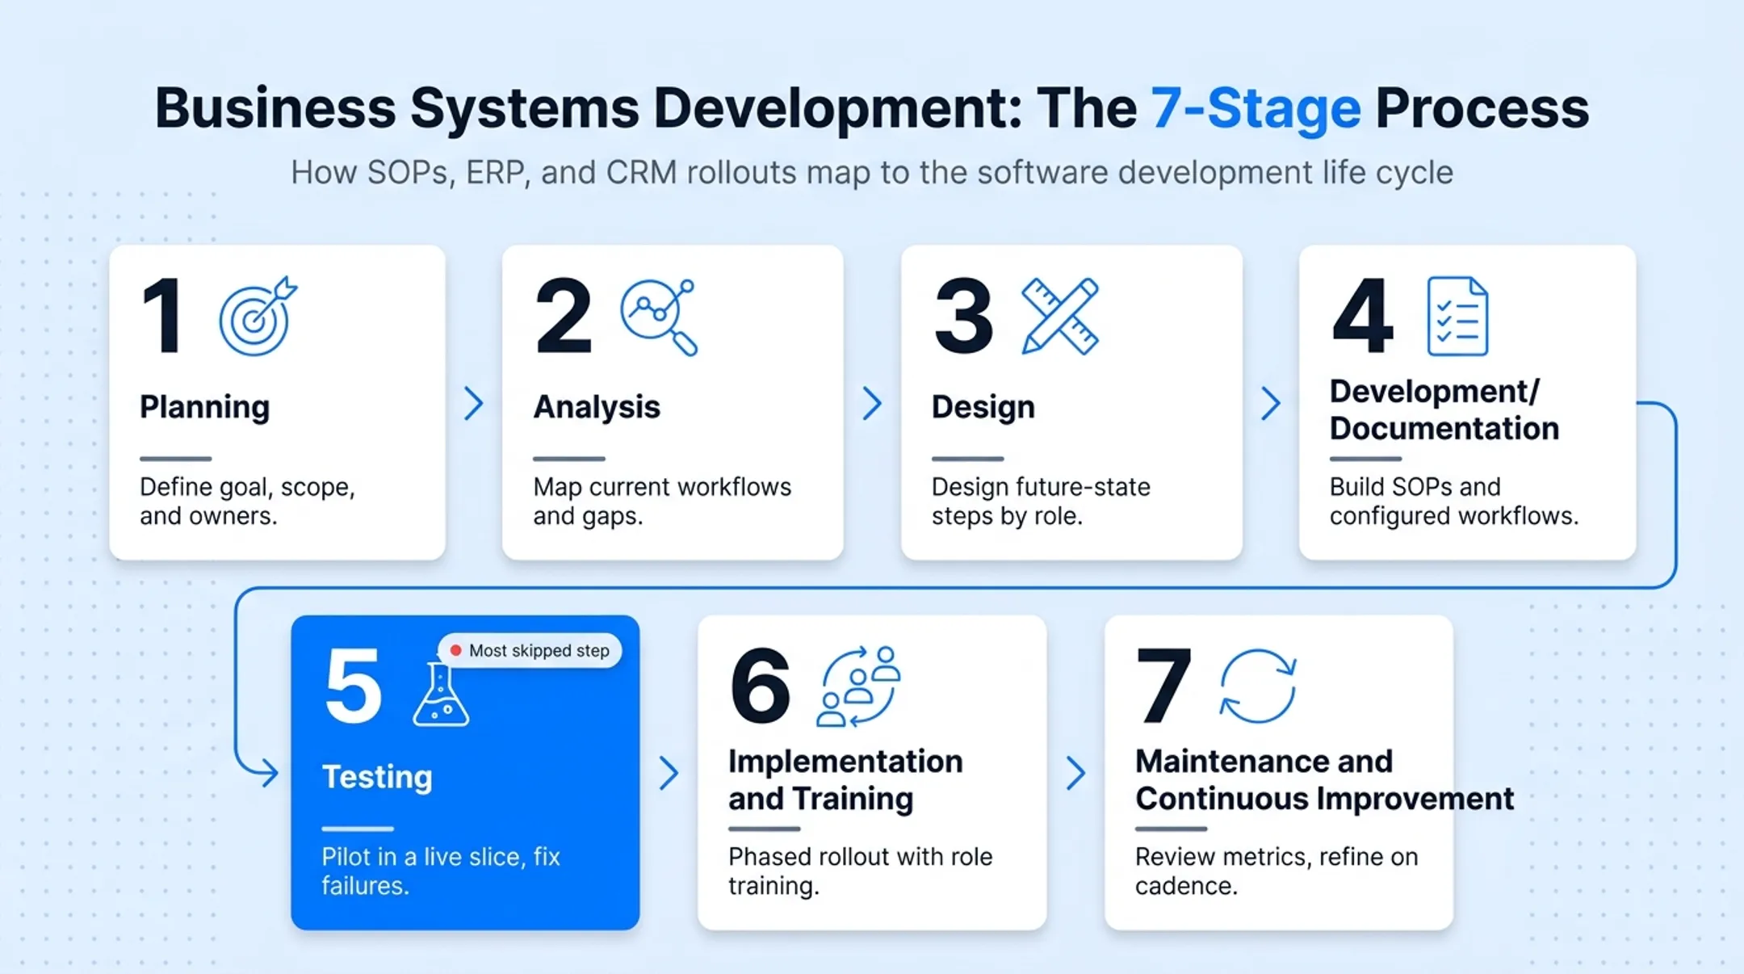The height and width of the screenshot is (974, 1744).
Task: Click 'Maintenance and Continuous Improvement' heading
Action: coord(1324,780)
